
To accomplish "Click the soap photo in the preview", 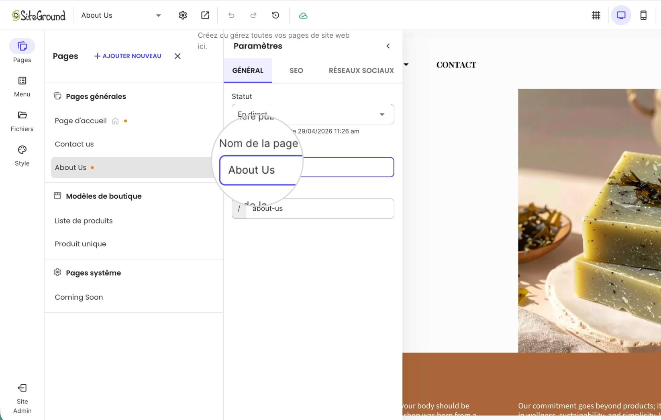I will (589, 221).
